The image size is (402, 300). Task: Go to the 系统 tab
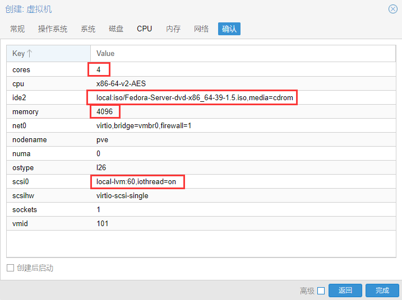tap(88, 29)
